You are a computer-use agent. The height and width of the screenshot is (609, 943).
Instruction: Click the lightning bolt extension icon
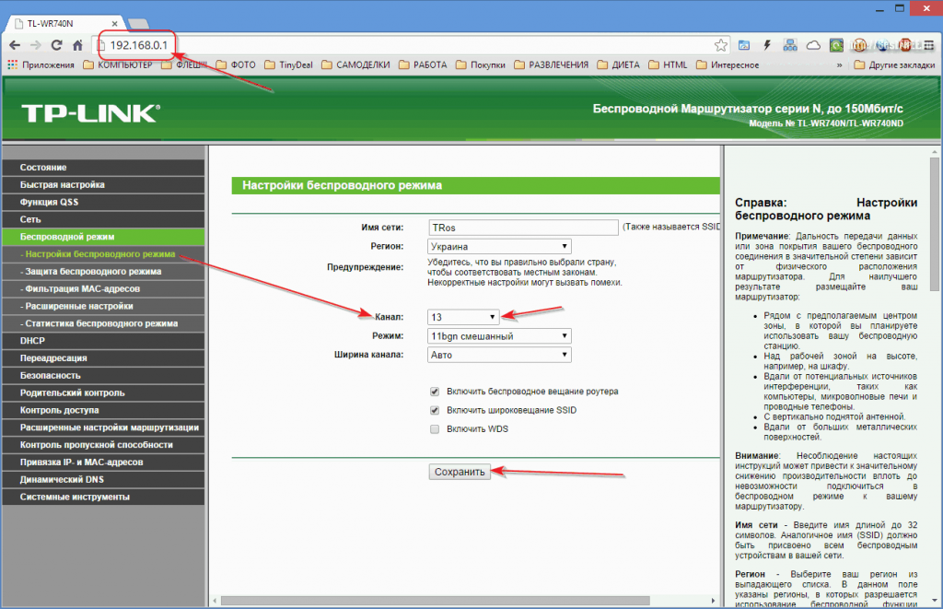pos(767,44)
